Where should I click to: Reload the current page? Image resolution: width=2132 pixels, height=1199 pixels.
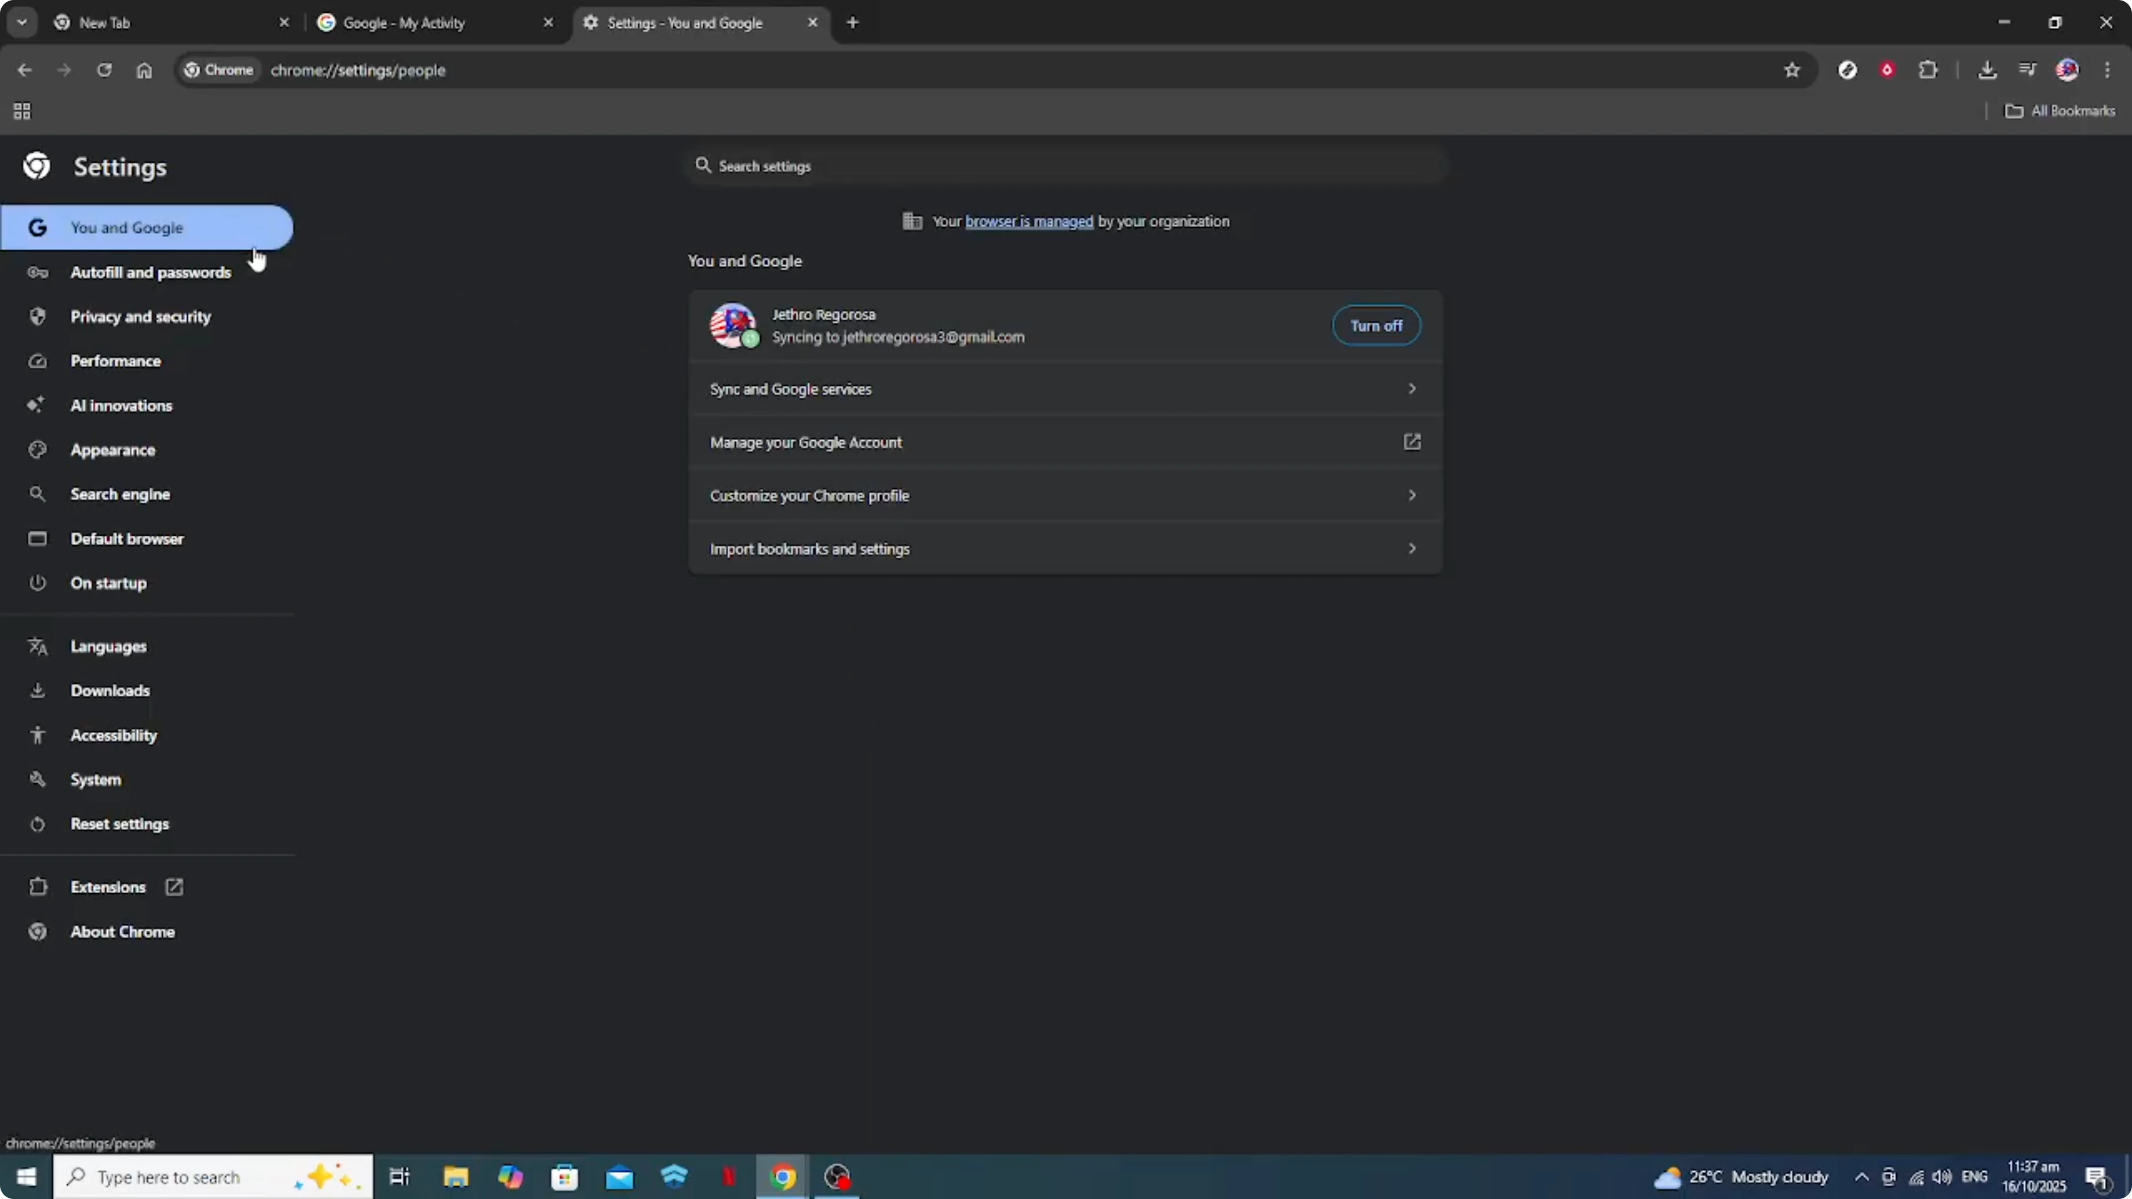click(104, 70)
